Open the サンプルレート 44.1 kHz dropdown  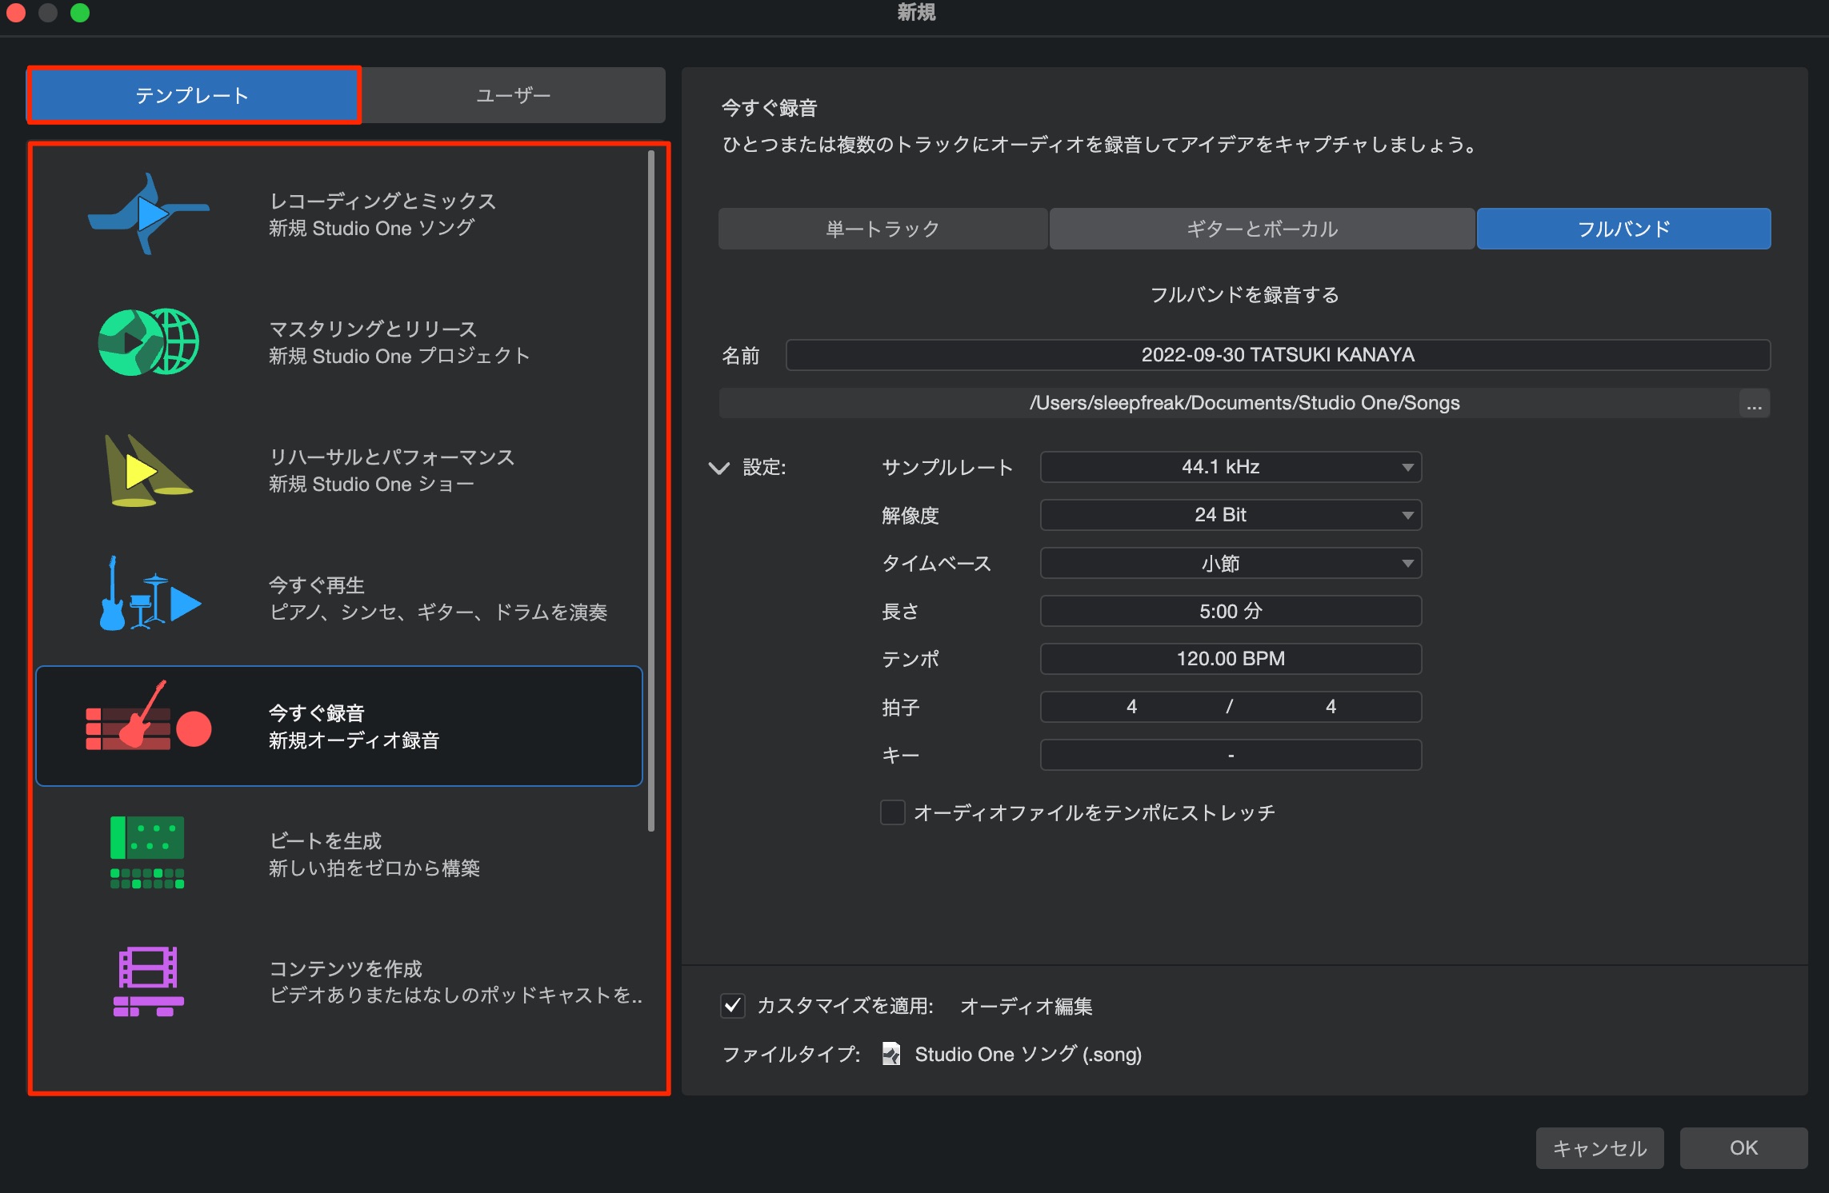pos(1231,467)
